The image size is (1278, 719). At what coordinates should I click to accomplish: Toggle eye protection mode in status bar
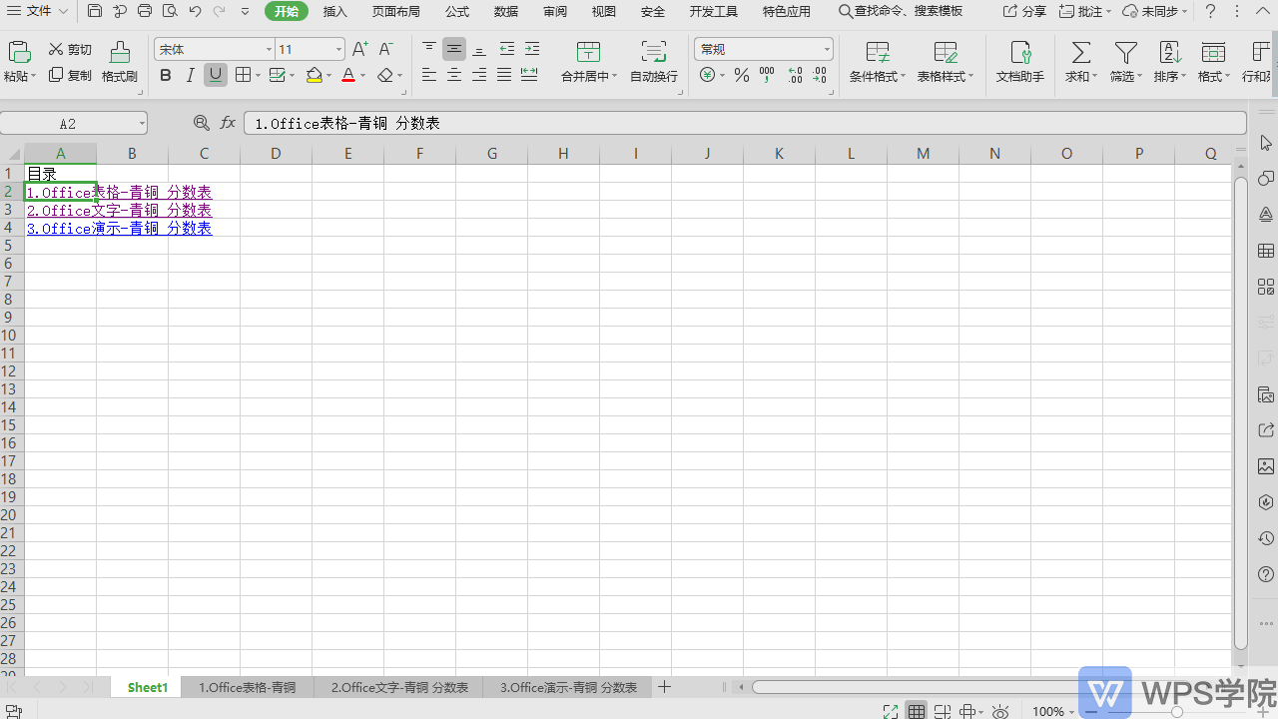pyautogui.click(x=1000, y=712)
